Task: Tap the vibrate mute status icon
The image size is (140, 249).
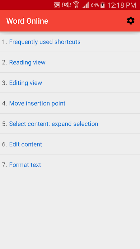Action: pos(66,5)
